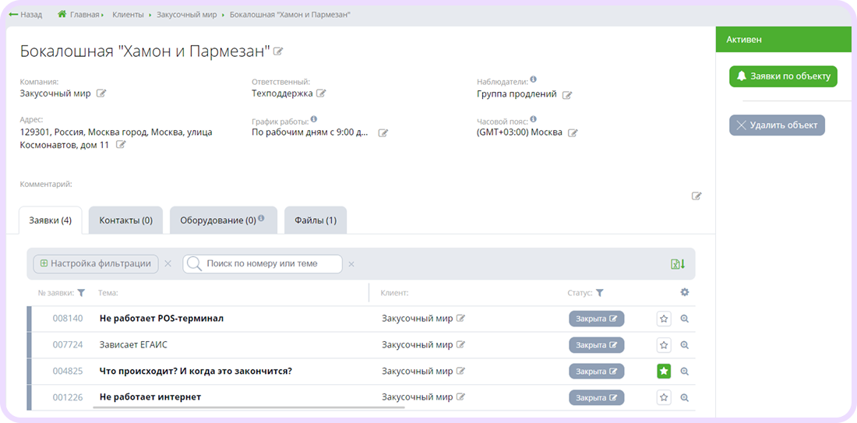Edit the Компания field Закусочный мир
This screenshot has width=857, height=423.
101,93
